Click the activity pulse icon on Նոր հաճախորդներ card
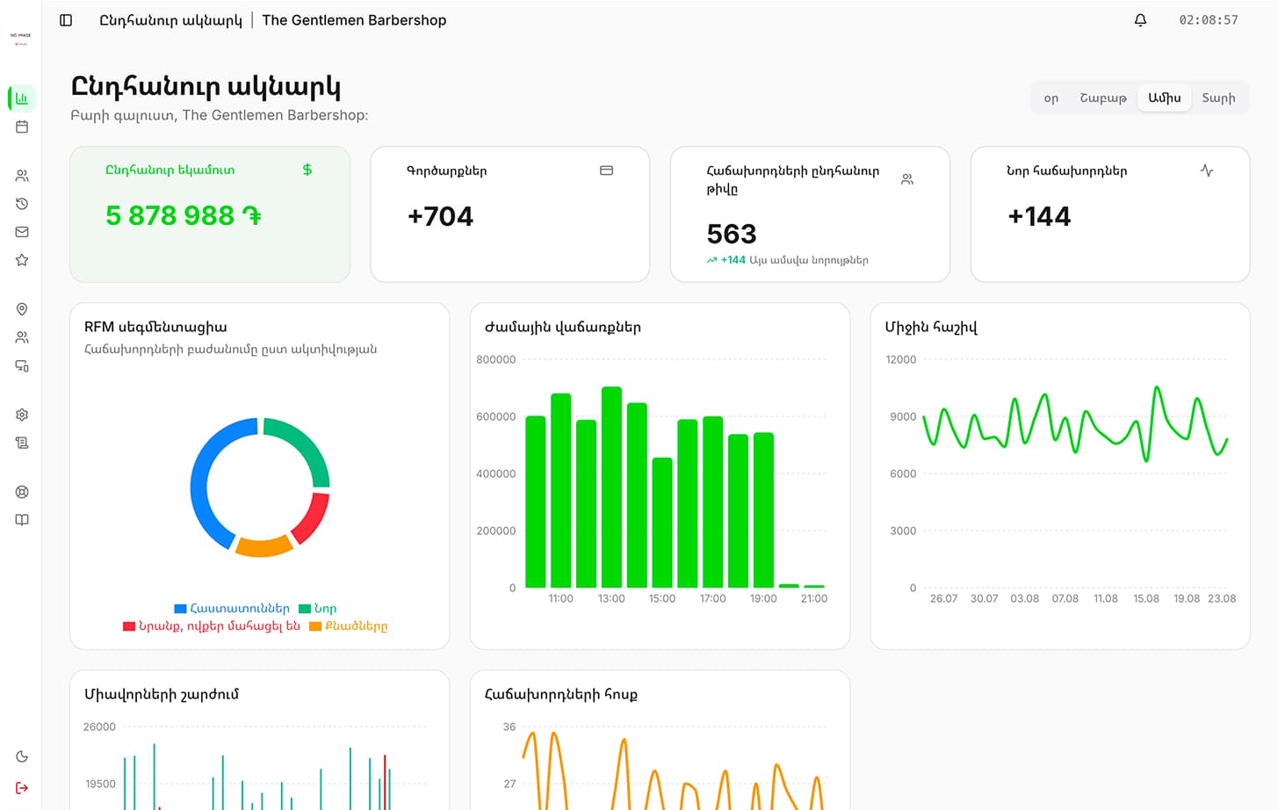Screen dimensions: 1278x810 click(x=1207, y=170)
